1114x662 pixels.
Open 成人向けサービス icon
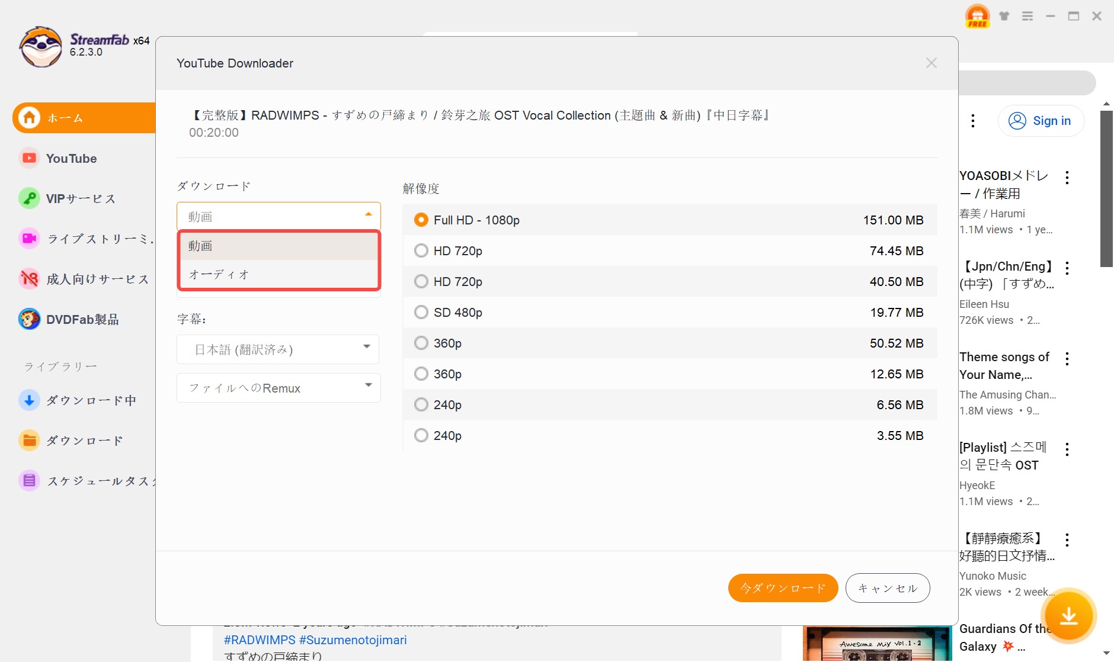(x=29, y=279)
